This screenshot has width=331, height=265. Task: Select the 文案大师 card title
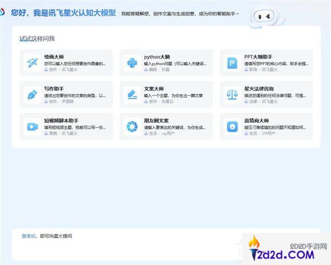[x=154, y=88]
